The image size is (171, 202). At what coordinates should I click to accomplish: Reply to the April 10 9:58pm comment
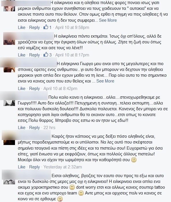tap(34, 27)
